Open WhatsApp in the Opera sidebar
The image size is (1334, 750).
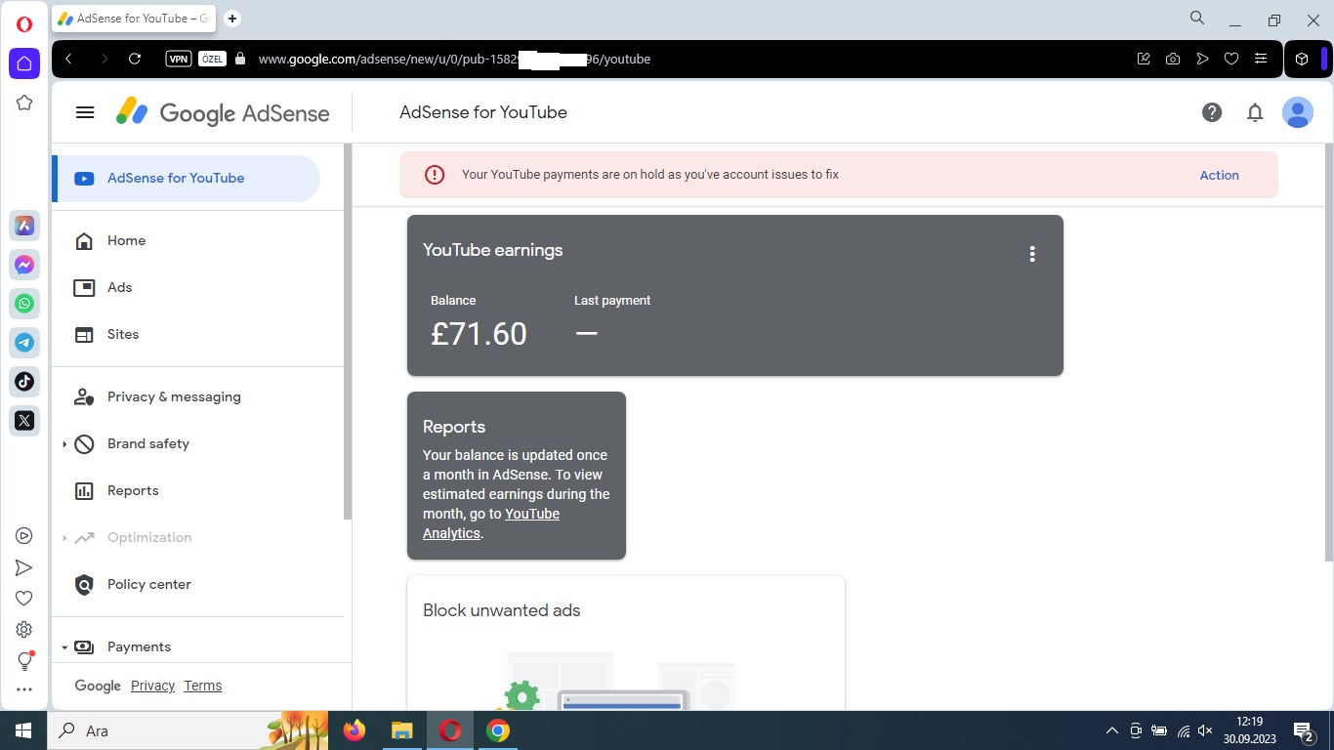(24, 304)
